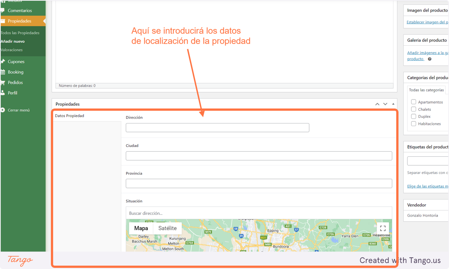Click the gallery help question icon
This screenshot has height=269, width=449.
coord(430,59)
